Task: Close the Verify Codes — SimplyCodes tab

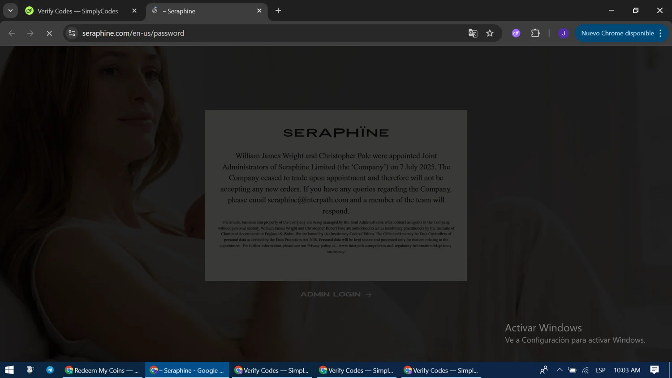Action: 134,11
